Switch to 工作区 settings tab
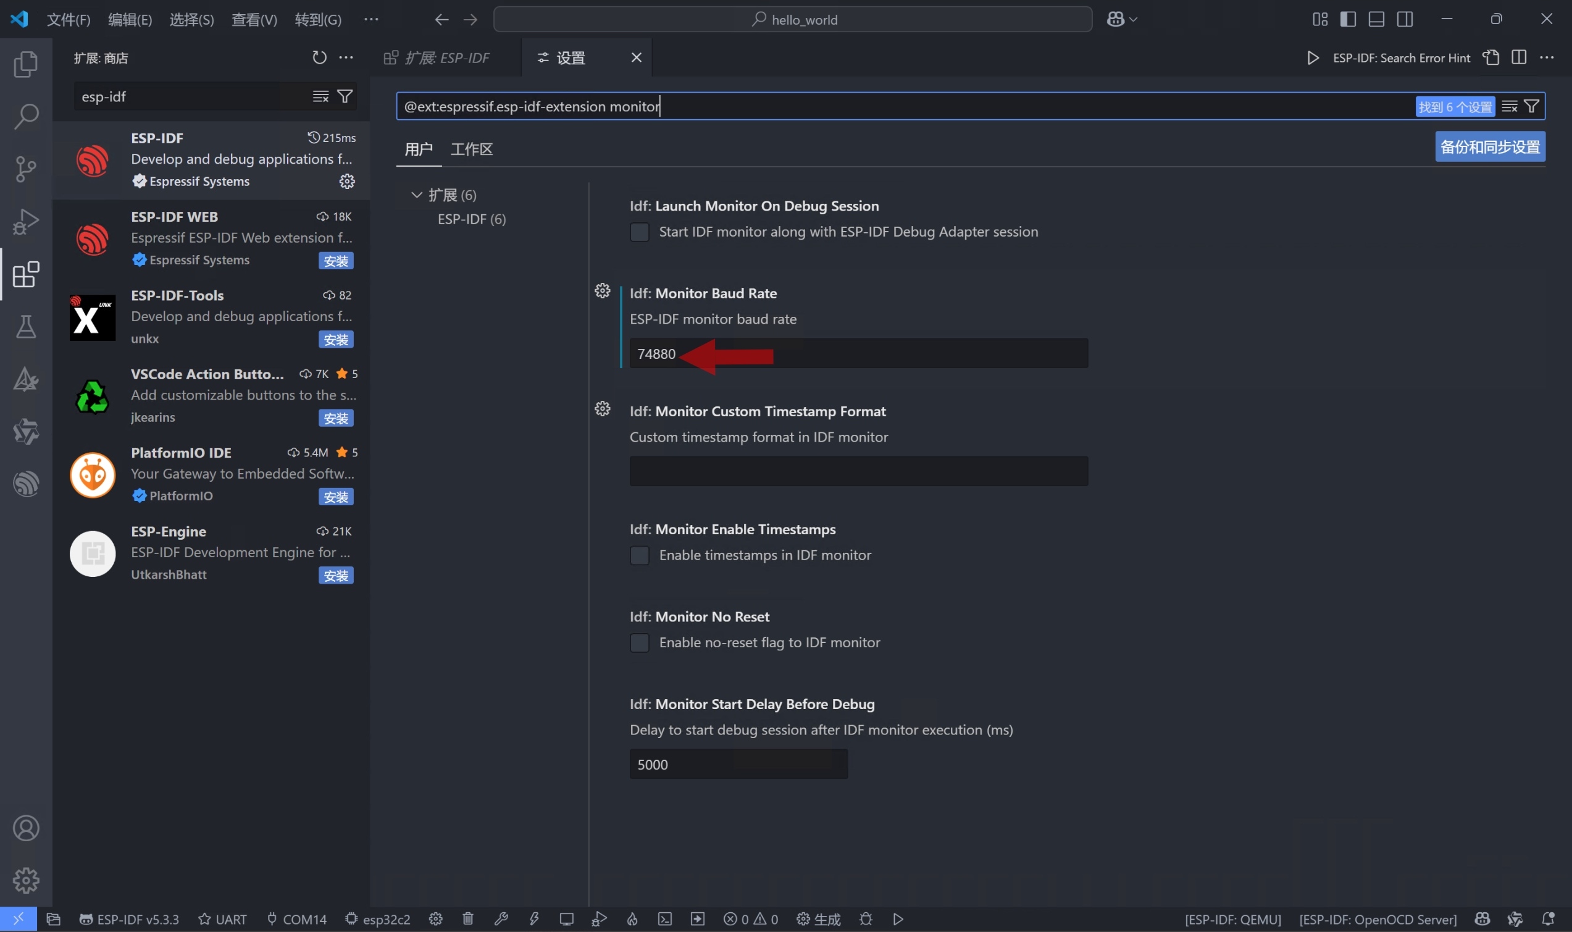 [x=472, y=149]
